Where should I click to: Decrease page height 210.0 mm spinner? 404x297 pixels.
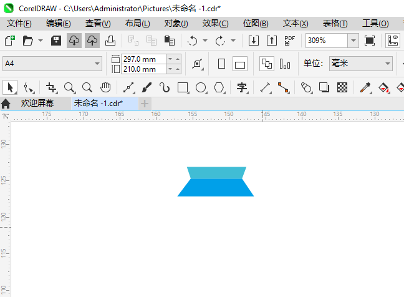click(170, 69)
